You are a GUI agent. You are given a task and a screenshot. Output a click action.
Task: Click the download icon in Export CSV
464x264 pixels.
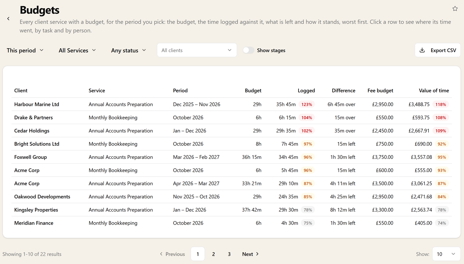(422, 50)
